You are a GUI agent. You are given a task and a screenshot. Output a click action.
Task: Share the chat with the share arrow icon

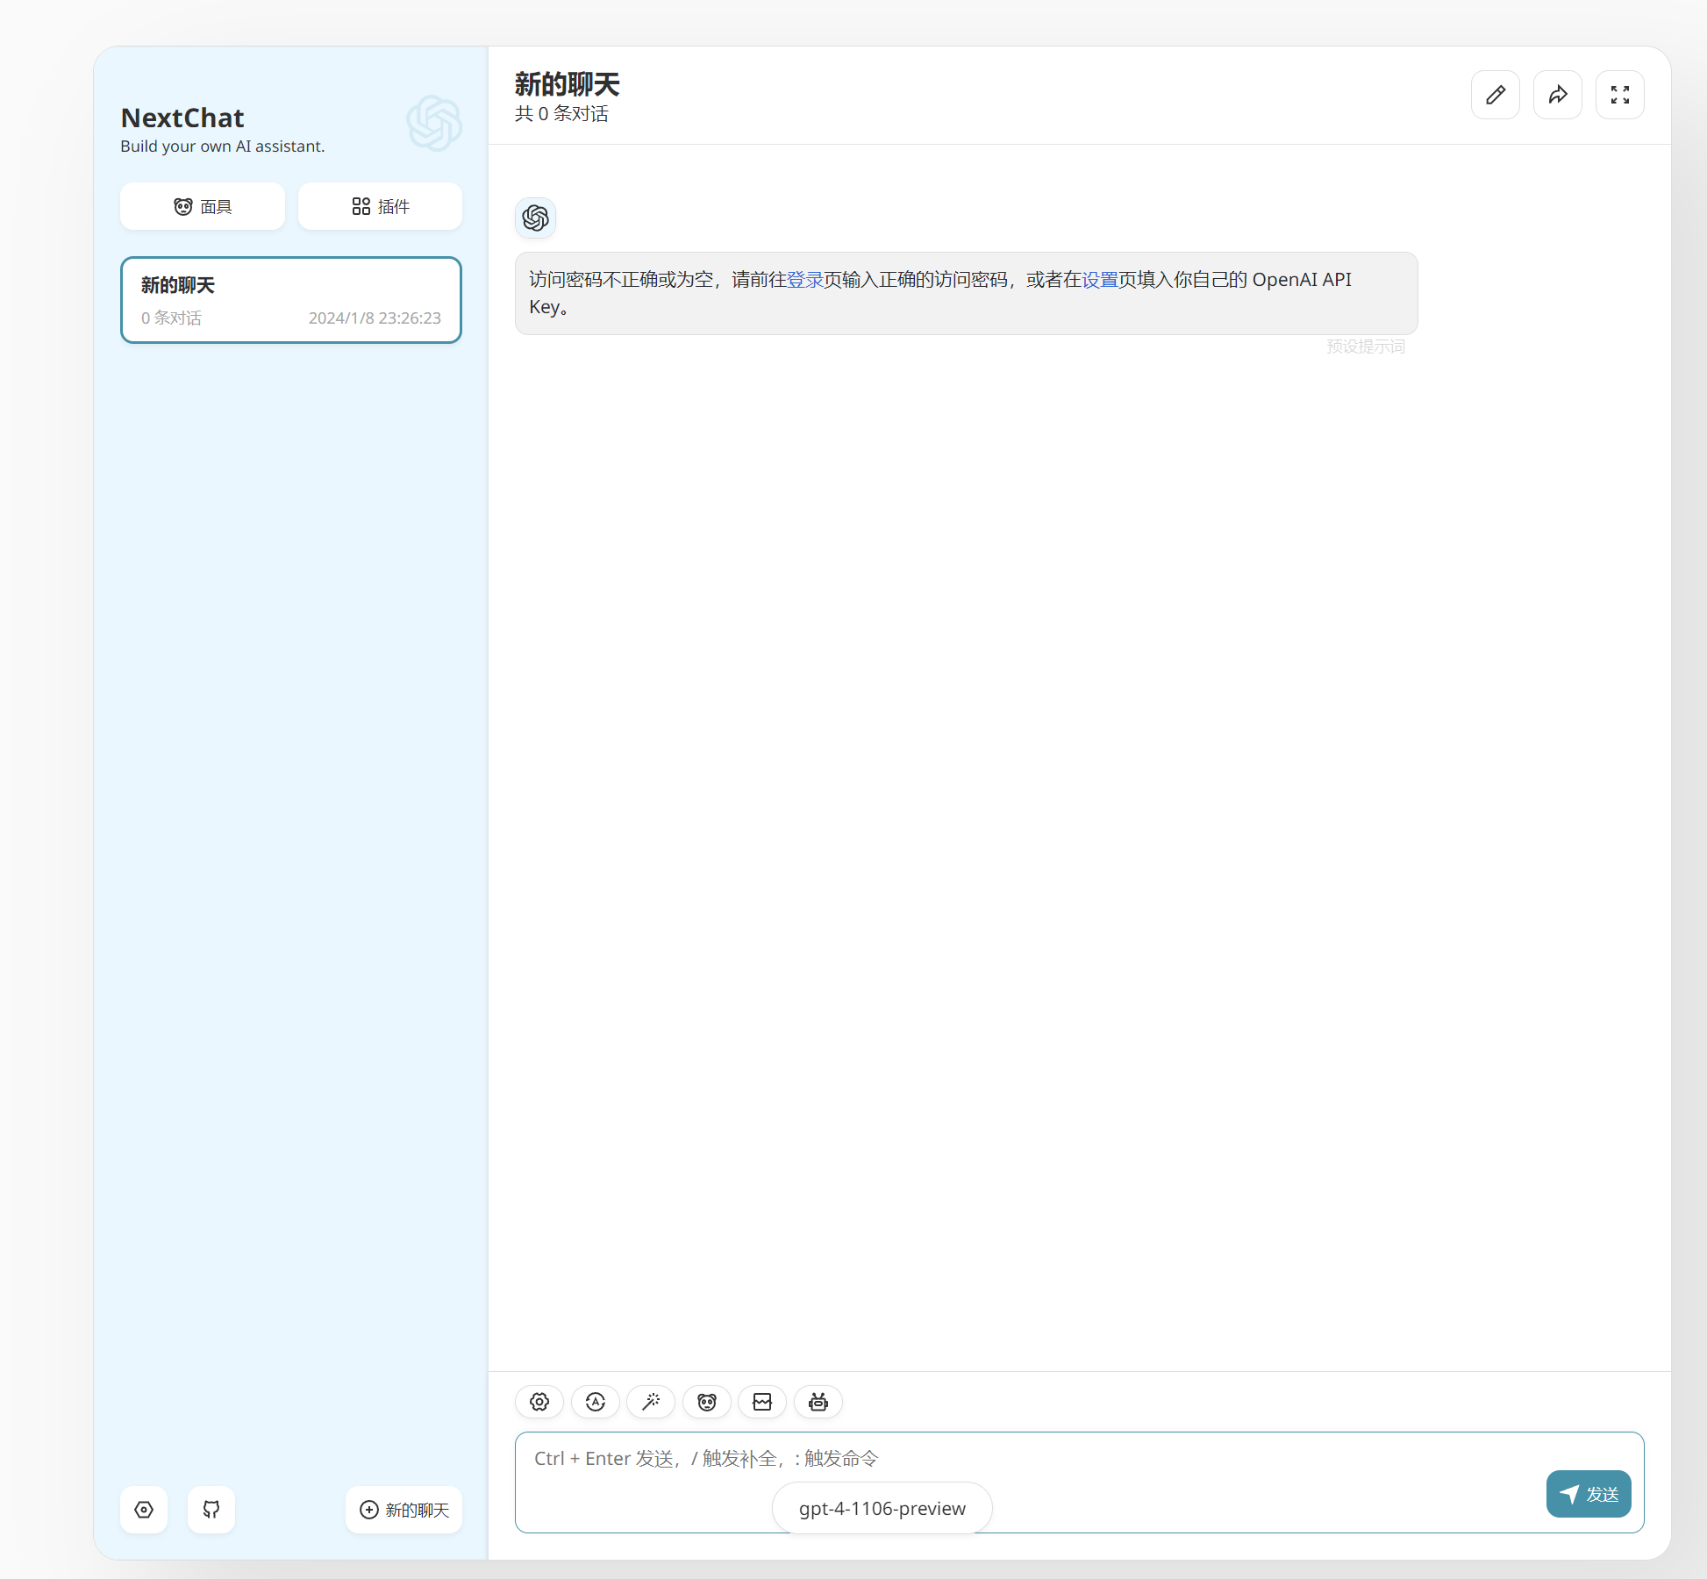coord(1557,94)
